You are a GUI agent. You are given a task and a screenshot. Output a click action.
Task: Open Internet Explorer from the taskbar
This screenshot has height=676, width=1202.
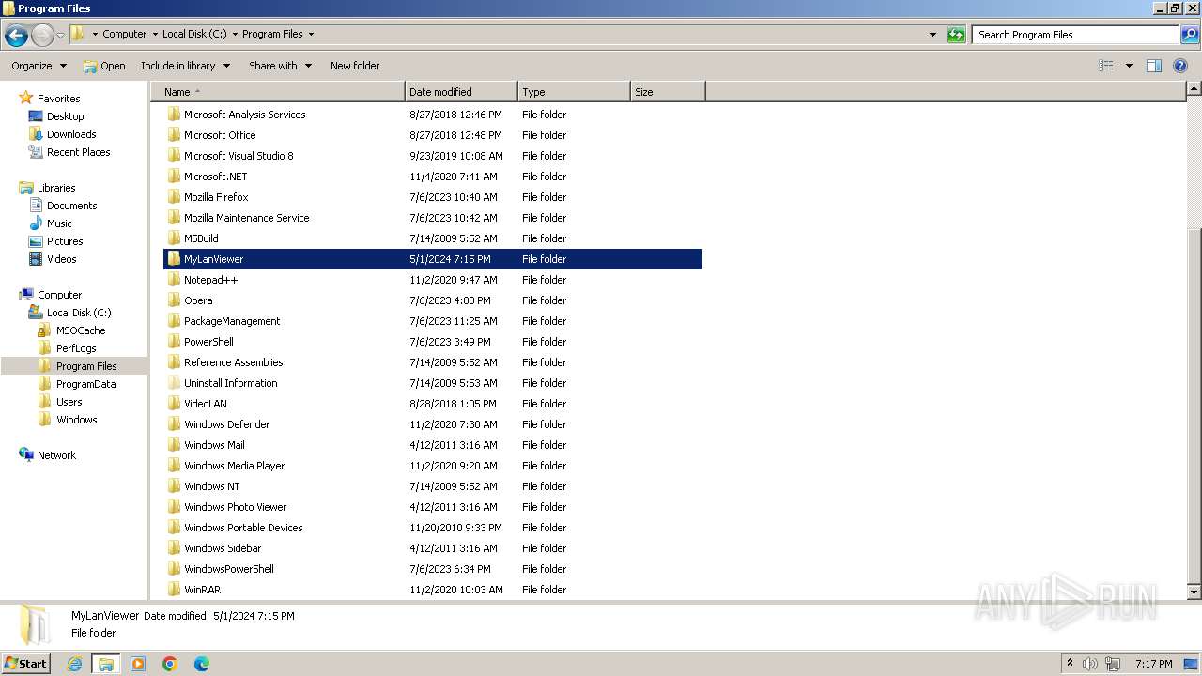click(x=74, y=664)
